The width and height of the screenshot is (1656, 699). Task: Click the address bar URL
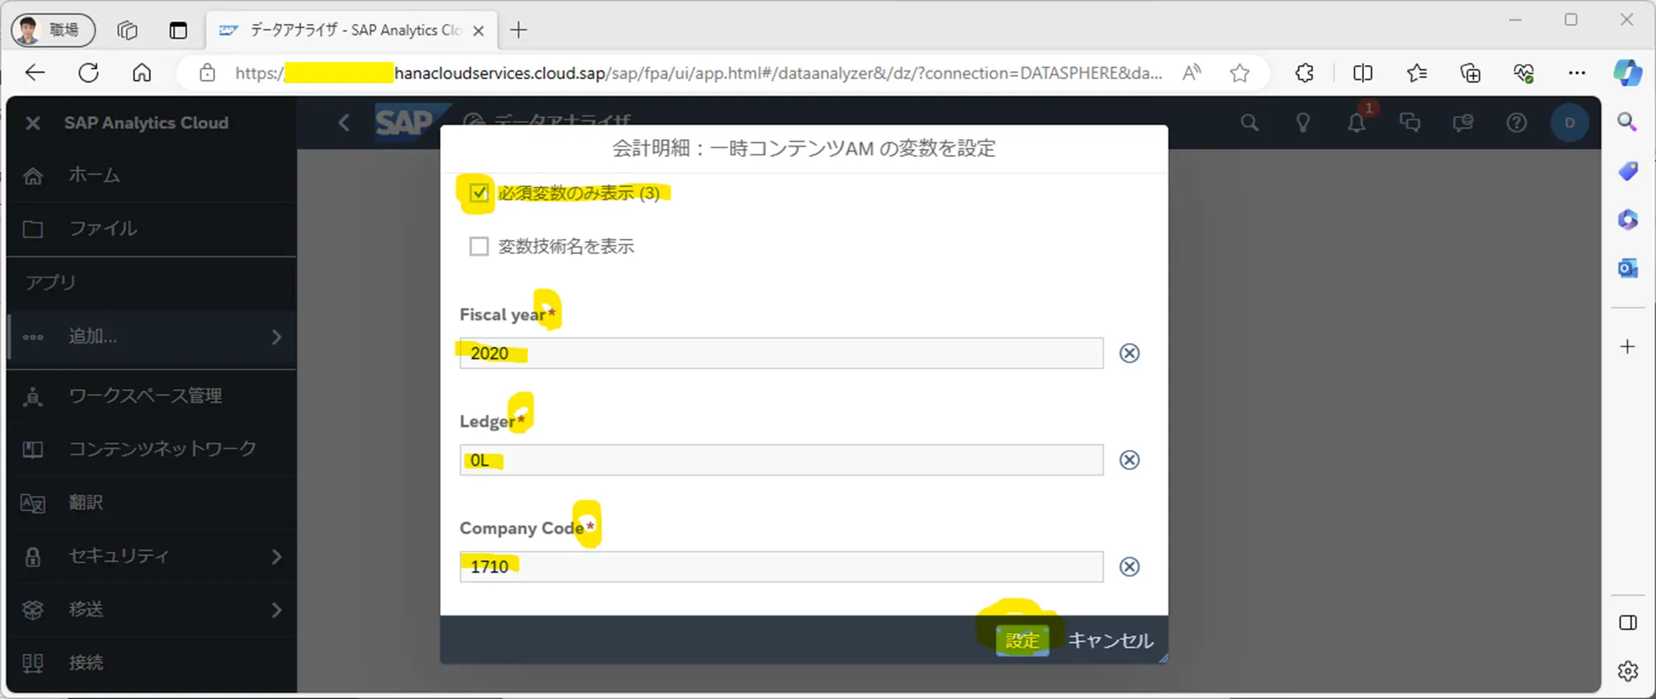pos(699,73)
